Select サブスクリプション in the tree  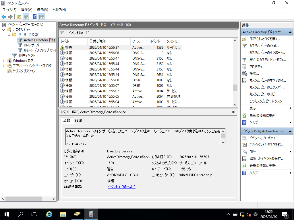click(24, 71)
